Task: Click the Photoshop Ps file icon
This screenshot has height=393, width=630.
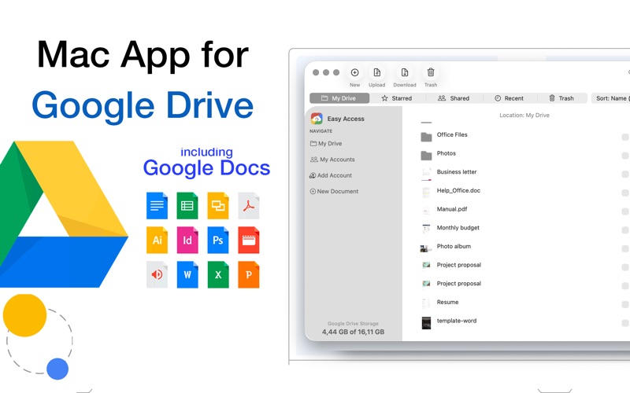Action: pyautogui.click(x=218, y=241)
